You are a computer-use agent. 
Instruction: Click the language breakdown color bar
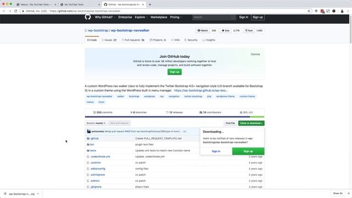174,117
